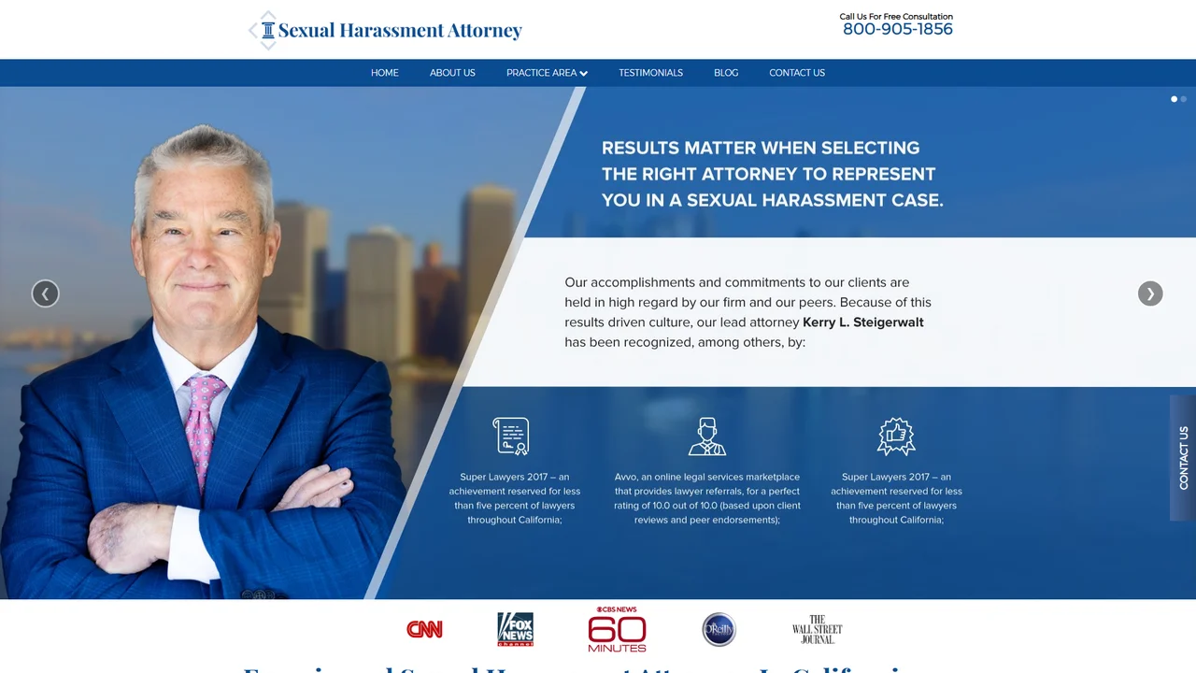
Task: Click the name Kerry L. Steigerwalt
Action: point(863,322)
